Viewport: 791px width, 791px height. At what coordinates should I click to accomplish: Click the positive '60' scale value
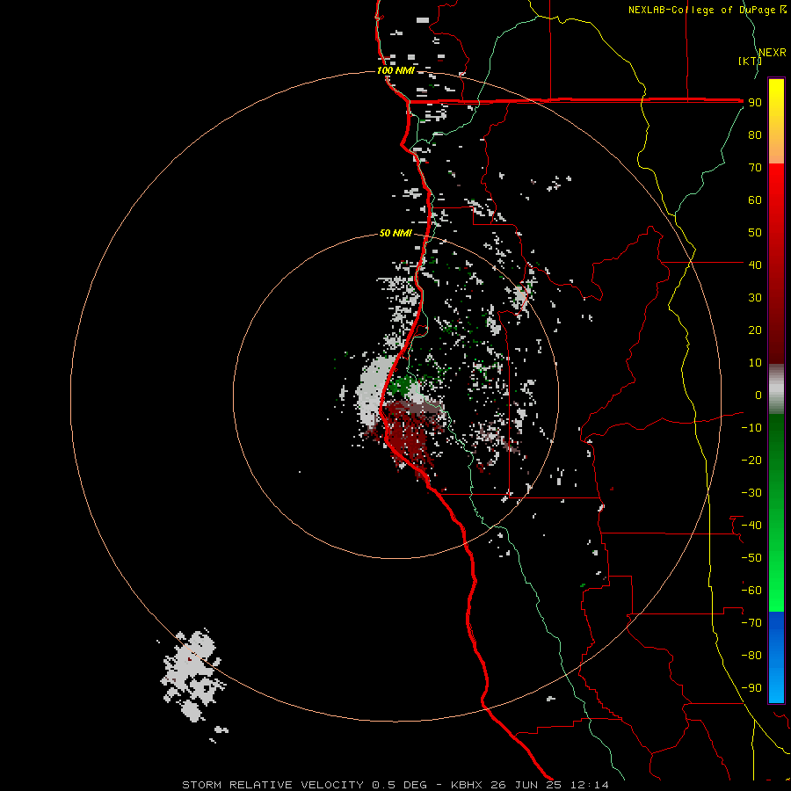pos(755,200)
